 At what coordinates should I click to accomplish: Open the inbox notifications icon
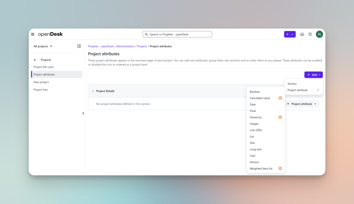(x=302, y=34)
